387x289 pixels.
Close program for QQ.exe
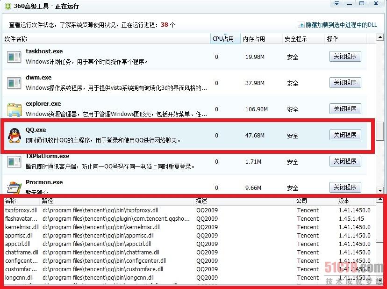click(x=345, y=135)
